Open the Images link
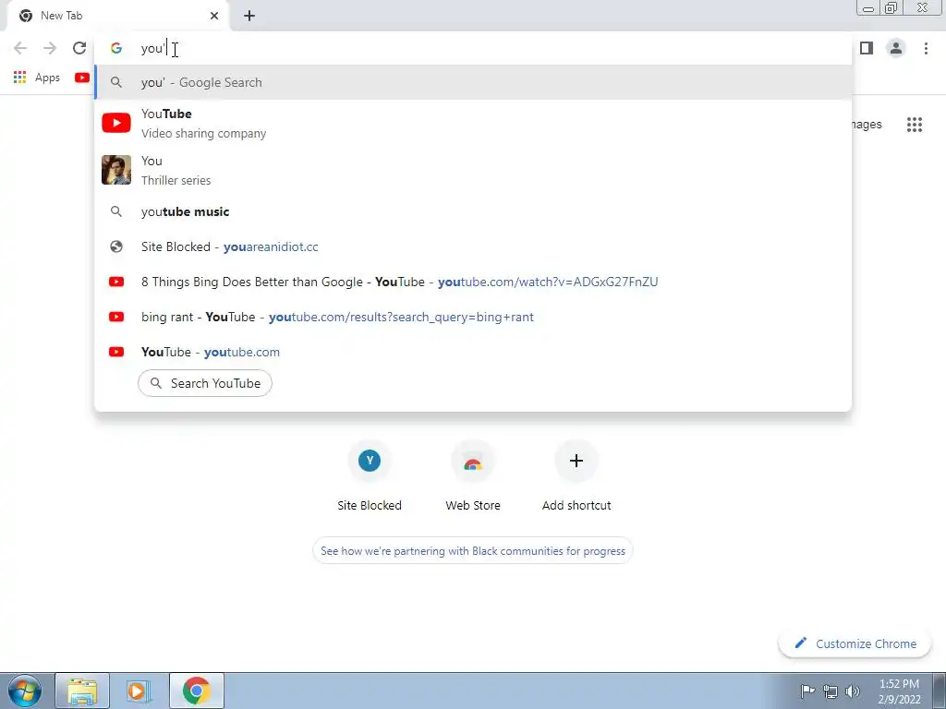 pos(867,125)
